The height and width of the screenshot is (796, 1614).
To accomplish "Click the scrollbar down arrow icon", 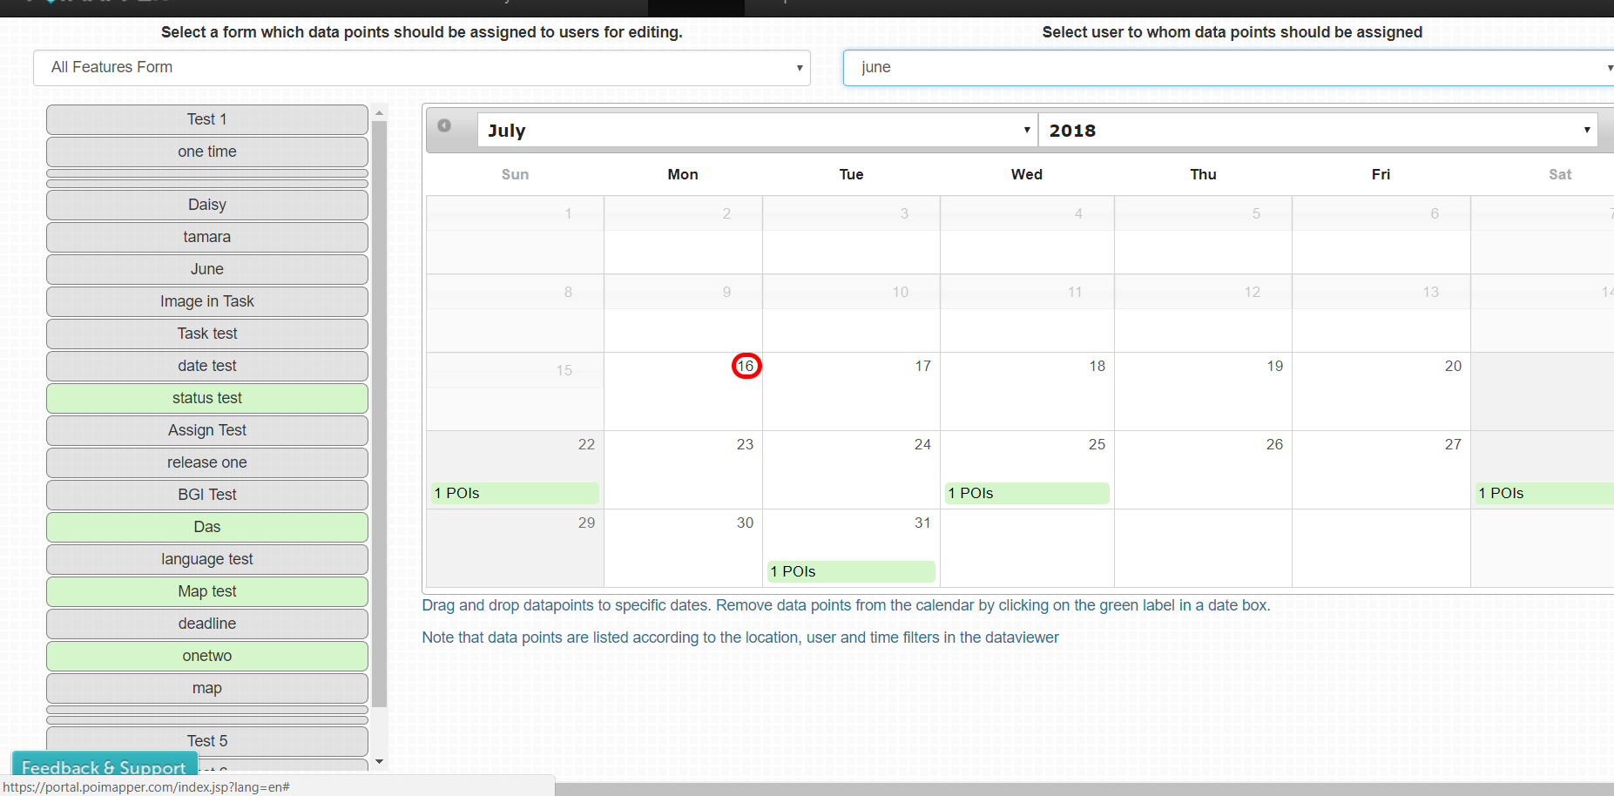I will point(379,761).
